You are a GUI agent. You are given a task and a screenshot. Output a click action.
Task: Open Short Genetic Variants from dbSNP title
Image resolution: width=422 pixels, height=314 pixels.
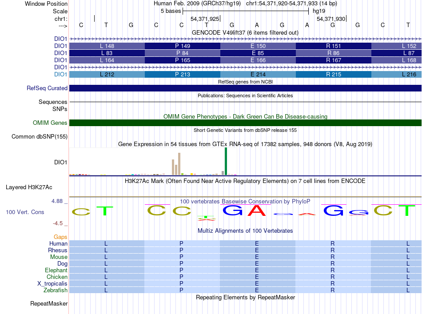[x=245, y=130]
